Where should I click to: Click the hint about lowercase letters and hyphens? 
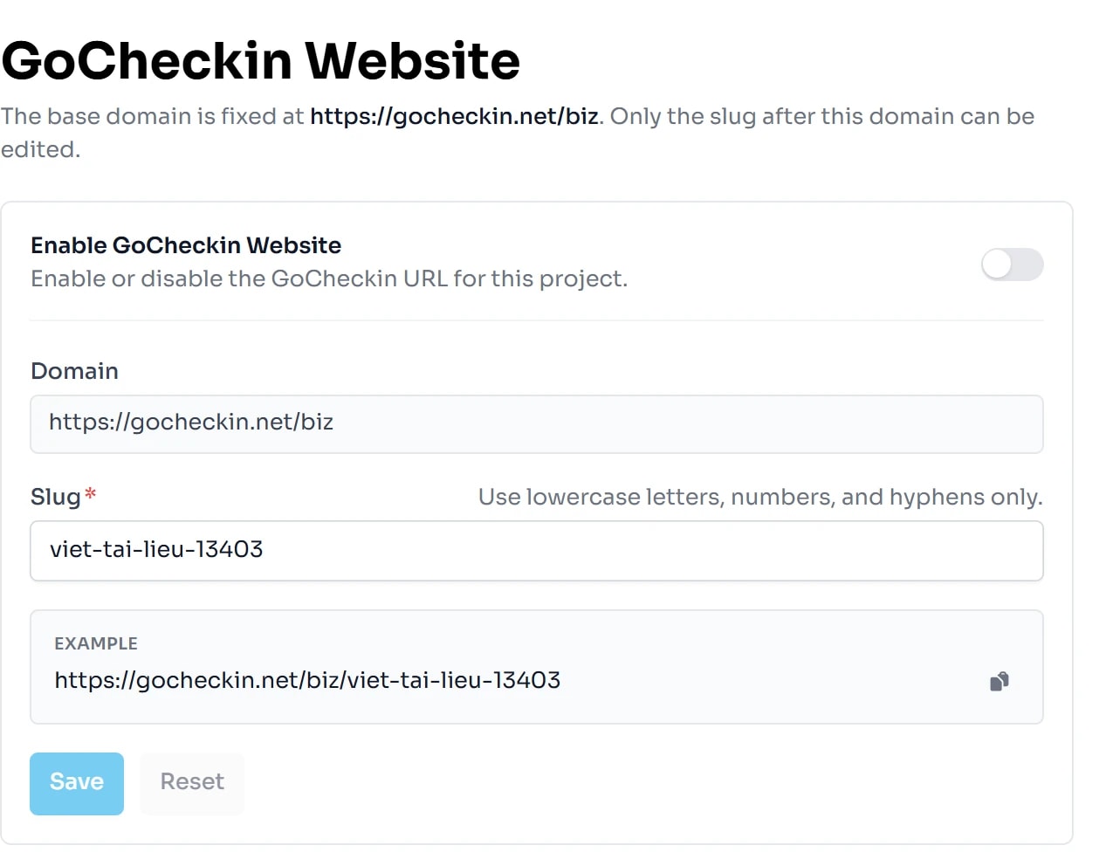[x=760, y=497]
